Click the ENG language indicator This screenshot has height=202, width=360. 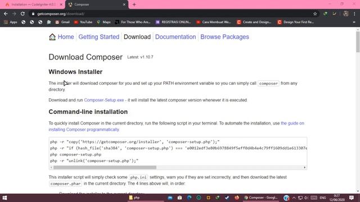click(x=323, y=198)
